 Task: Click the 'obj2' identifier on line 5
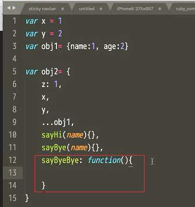(x=50, y=72)
